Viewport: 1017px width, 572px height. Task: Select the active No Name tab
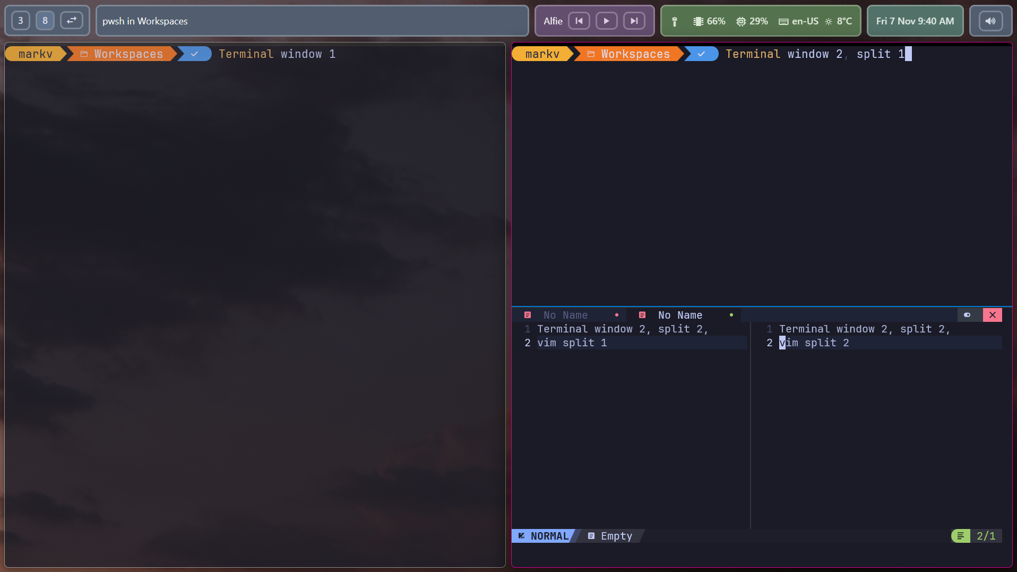click(680, 315)
